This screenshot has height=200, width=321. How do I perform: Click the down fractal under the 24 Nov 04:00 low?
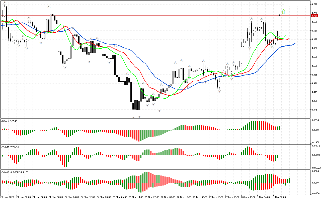(x=65, y=67)
